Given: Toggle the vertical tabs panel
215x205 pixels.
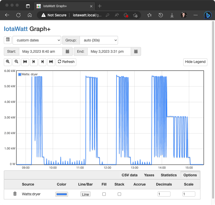Looking at the screenshot, I should pos(28,6).
